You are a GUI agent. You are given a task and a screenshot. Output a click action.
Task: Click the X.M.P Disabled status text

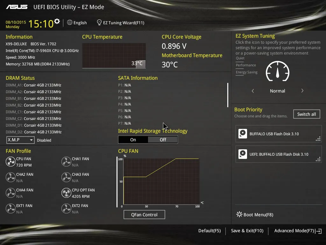[x=44, y=140]
